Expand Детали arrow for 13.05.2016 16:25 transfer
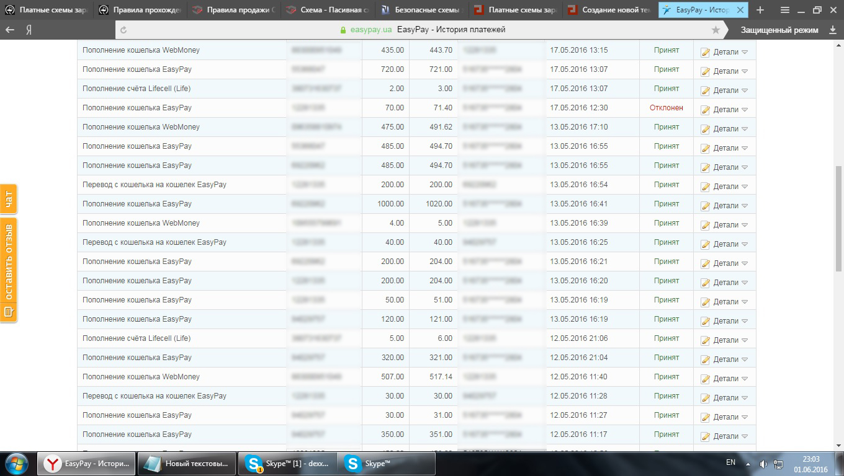Screen dimensions: 844x476 tap(745, 244)
